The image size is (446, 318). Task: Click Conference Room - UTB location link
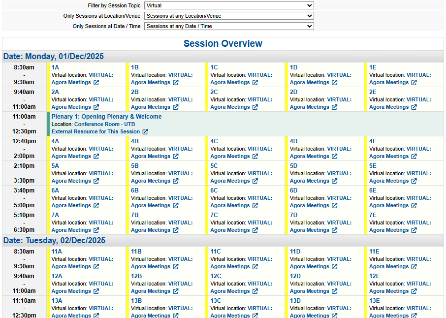tap(104, 124)
